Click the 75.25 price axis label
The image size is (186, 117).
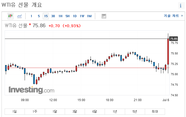[174, 64]
